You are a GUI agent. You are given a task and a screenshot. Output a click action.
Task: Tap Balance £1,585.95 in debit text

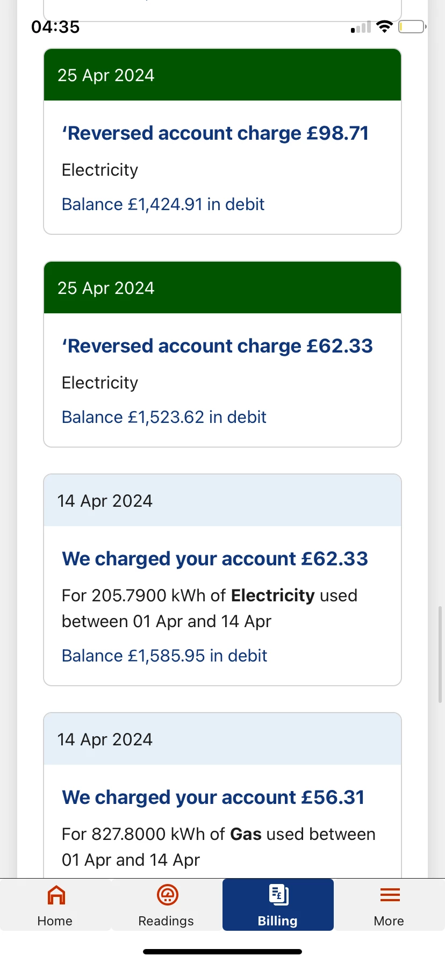click(x=164, y=656)
